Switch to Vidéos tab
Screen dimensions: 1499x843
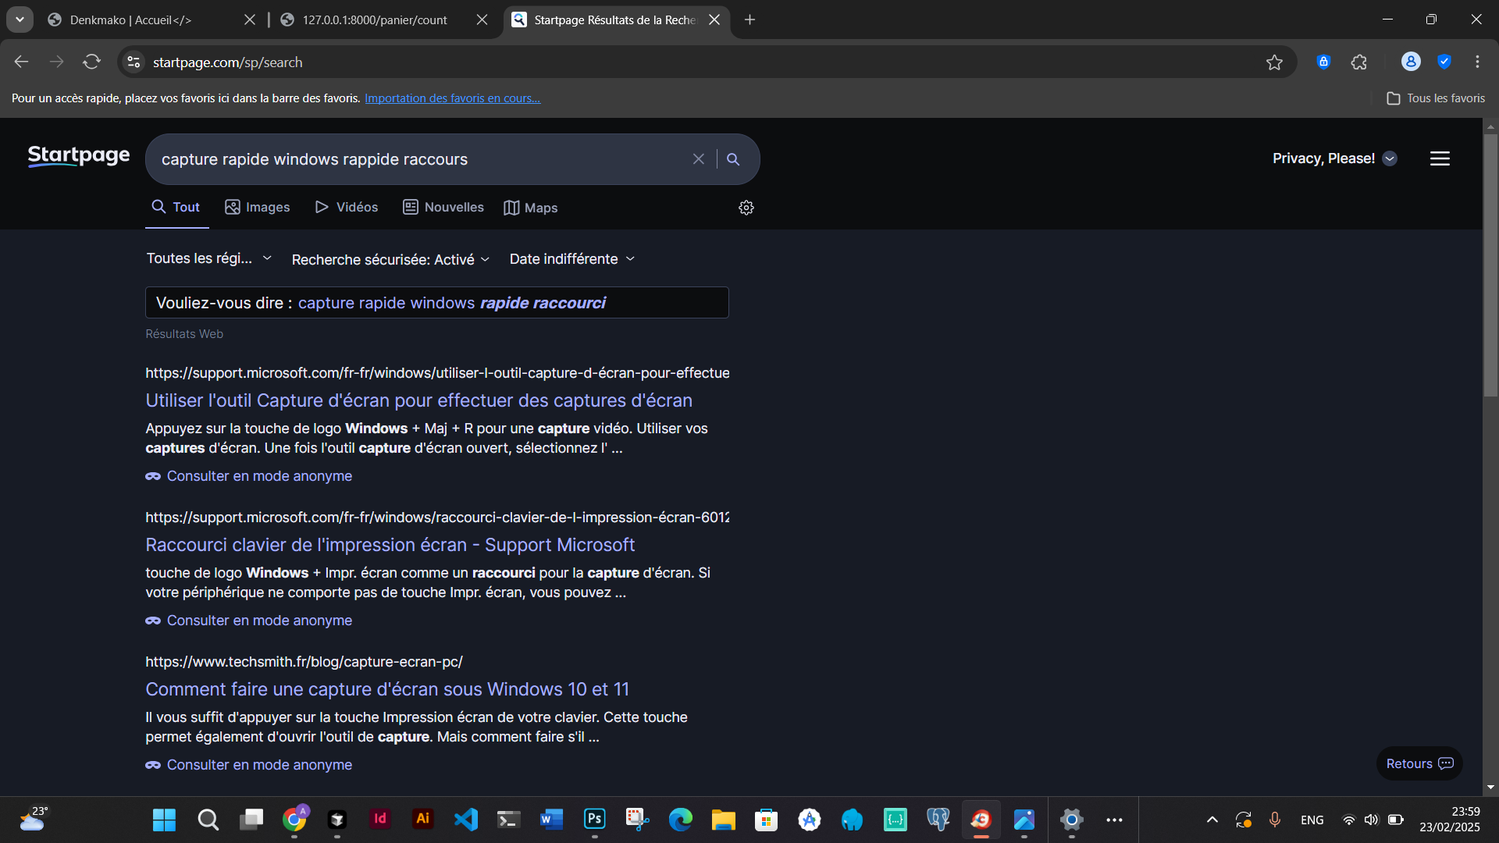347,207
